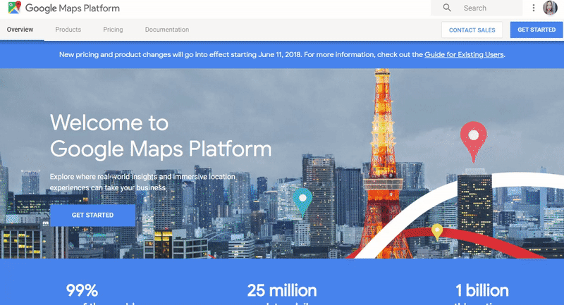Image resolution: width=564 pixels, height=305 pixels.
Task: Click the Google Maps Platform header title
Action: coord(73,8)
